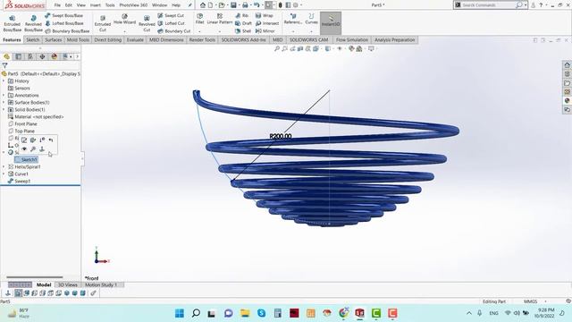Viewport: 572px width, 322px height.
Task: Click Lofted Boss/Base feature
Action: click(x=63, y=23)
